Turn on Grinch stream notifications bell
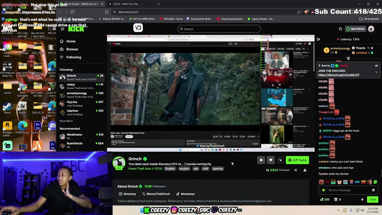 [261, 160]
